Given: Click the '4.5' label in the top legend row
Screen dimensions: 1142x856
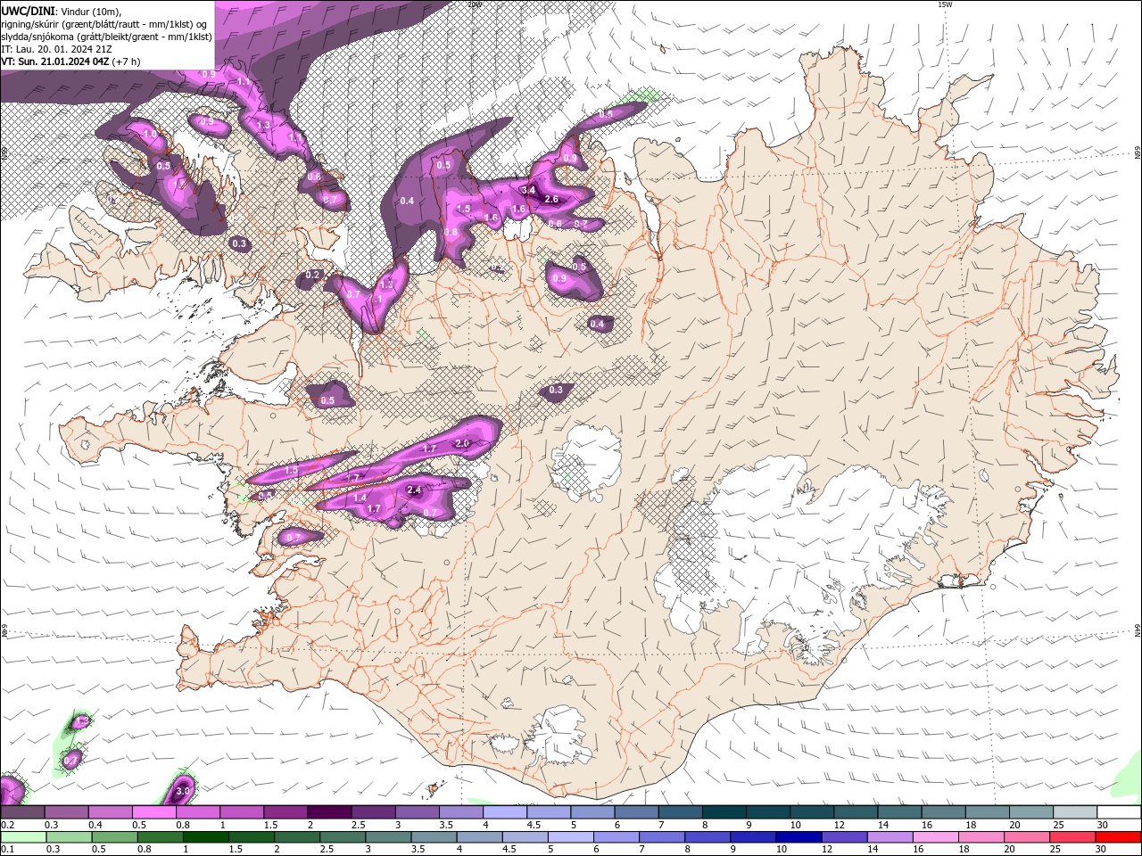Looking at the screenshot, I should coord(534,825).
